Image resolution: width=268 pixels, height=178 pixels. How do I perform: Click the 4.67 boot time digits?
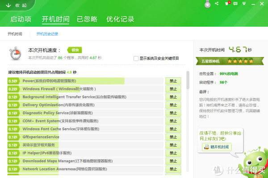pos(238,49)
